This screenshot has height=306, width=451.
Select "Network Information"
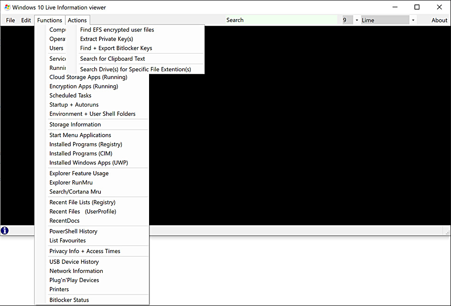click(x=76, y=271)
